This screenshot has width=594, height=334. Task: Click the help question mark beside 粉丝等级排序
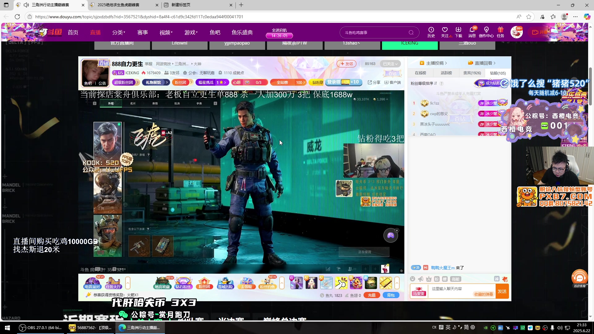pyautogui.click(x=441, y=83)
